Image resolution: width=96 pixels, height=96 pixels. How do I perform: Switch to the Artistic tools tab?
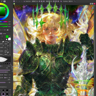5,34
